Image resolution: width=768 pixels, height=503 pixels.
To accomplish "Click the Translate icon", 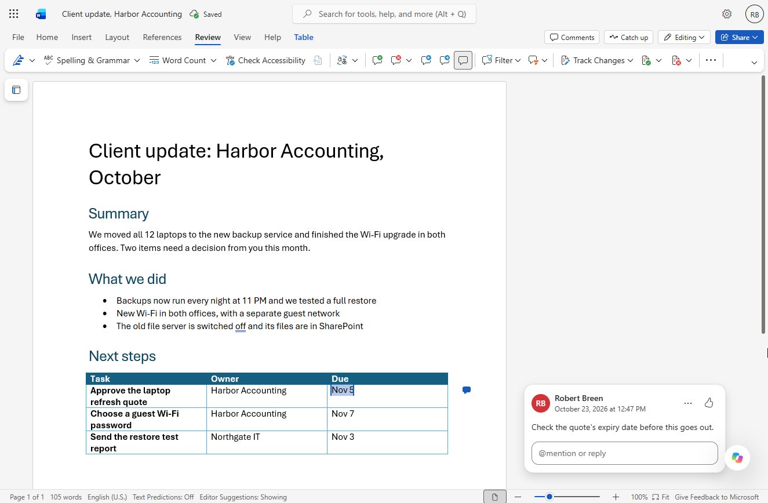I will pos(342,60).
